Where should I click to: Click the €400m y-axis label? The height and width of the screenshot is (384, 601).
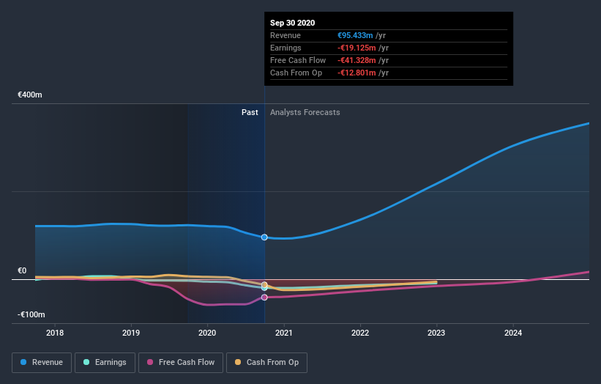30,95
